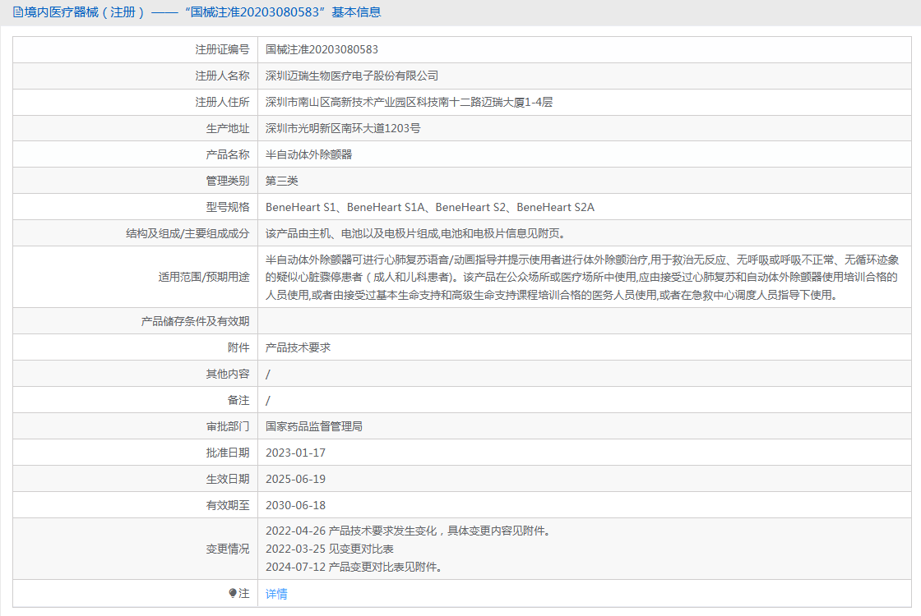
Task: Click the label 型号规格
Action: point(228,207)
